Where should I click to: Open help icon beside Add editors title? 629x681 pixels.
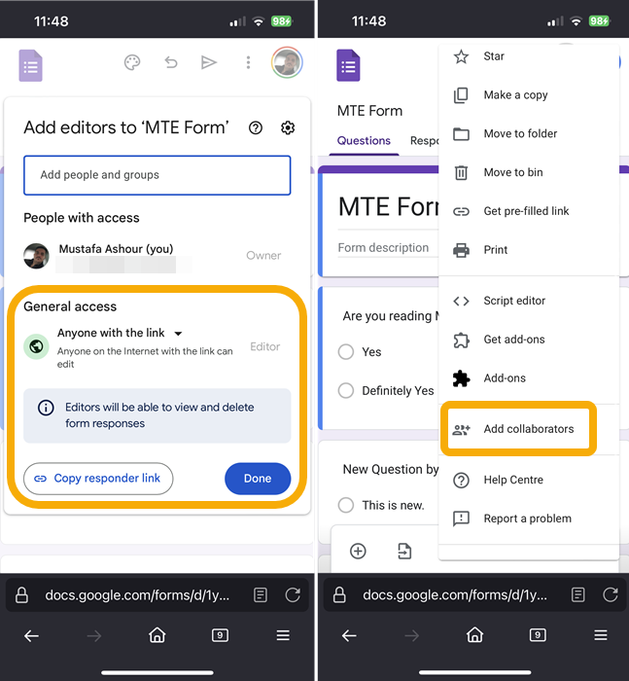[x=256, y=127]
